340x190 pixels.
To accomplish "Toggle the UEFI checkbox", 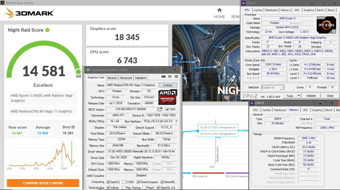I will click(x=167, y=109).
